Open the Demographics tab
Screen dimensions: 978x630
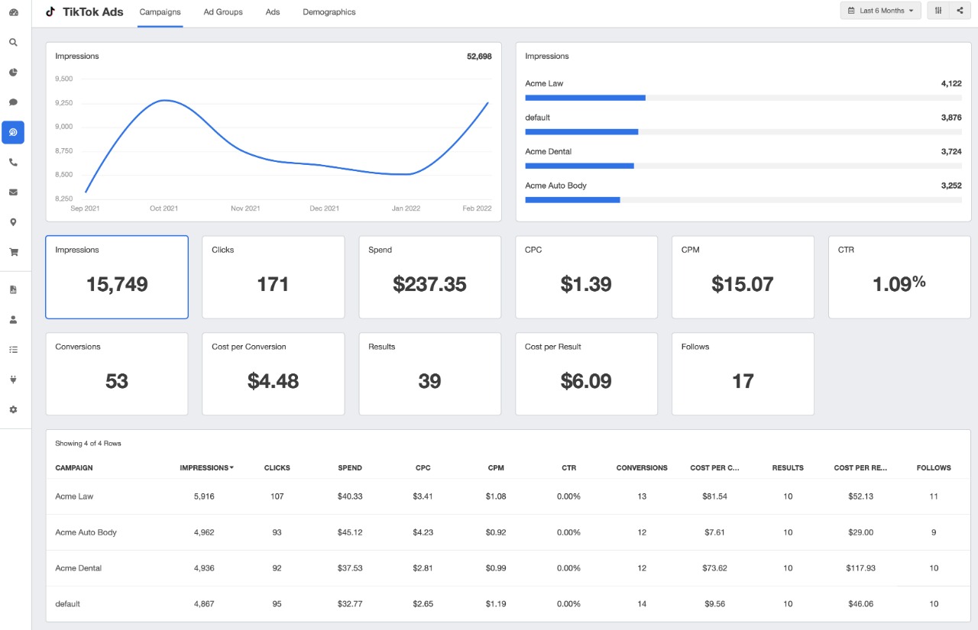tap(329, 12)
